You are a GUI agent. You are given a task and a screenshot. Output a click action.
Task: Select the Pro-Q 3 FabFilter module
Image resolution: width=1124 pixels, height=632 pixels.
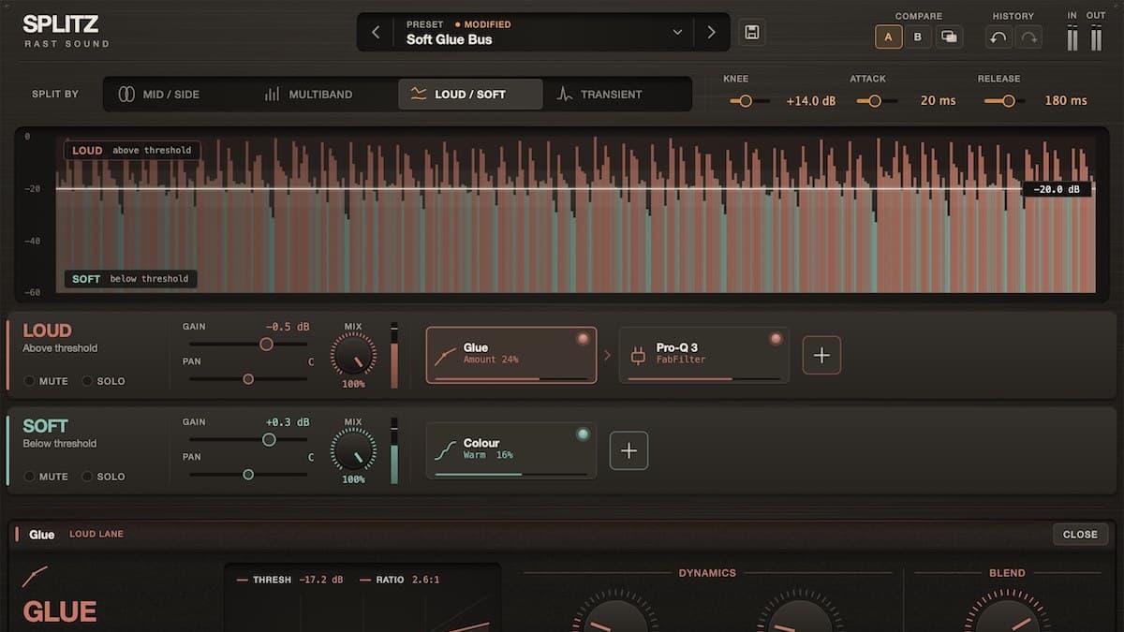coord(704,355)
